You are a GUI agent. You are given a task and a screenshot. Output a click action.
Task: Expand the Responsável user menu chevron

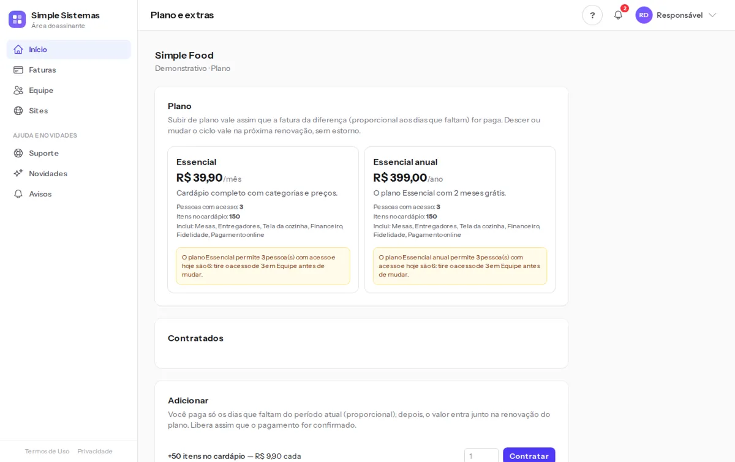click(x=712, y=15)
